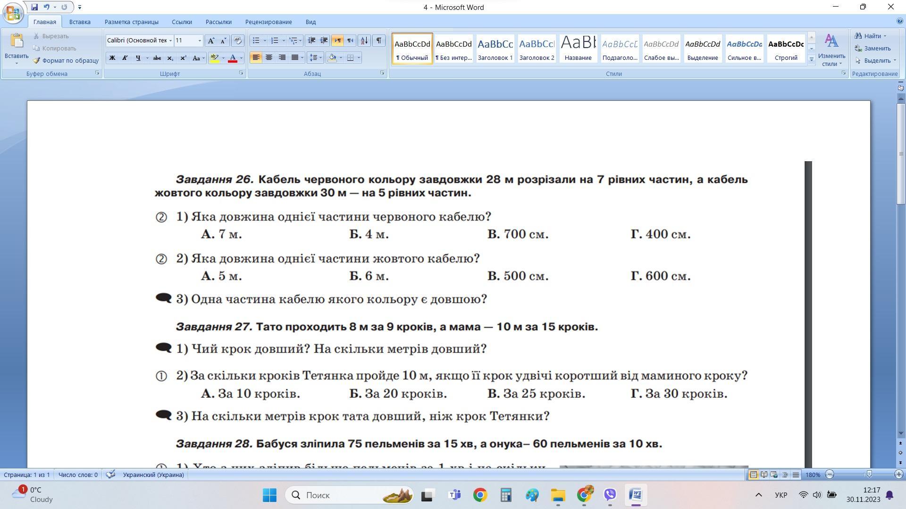
Task: Click language indicator Украинский (Украина)
Action: (x=153, y=475)
